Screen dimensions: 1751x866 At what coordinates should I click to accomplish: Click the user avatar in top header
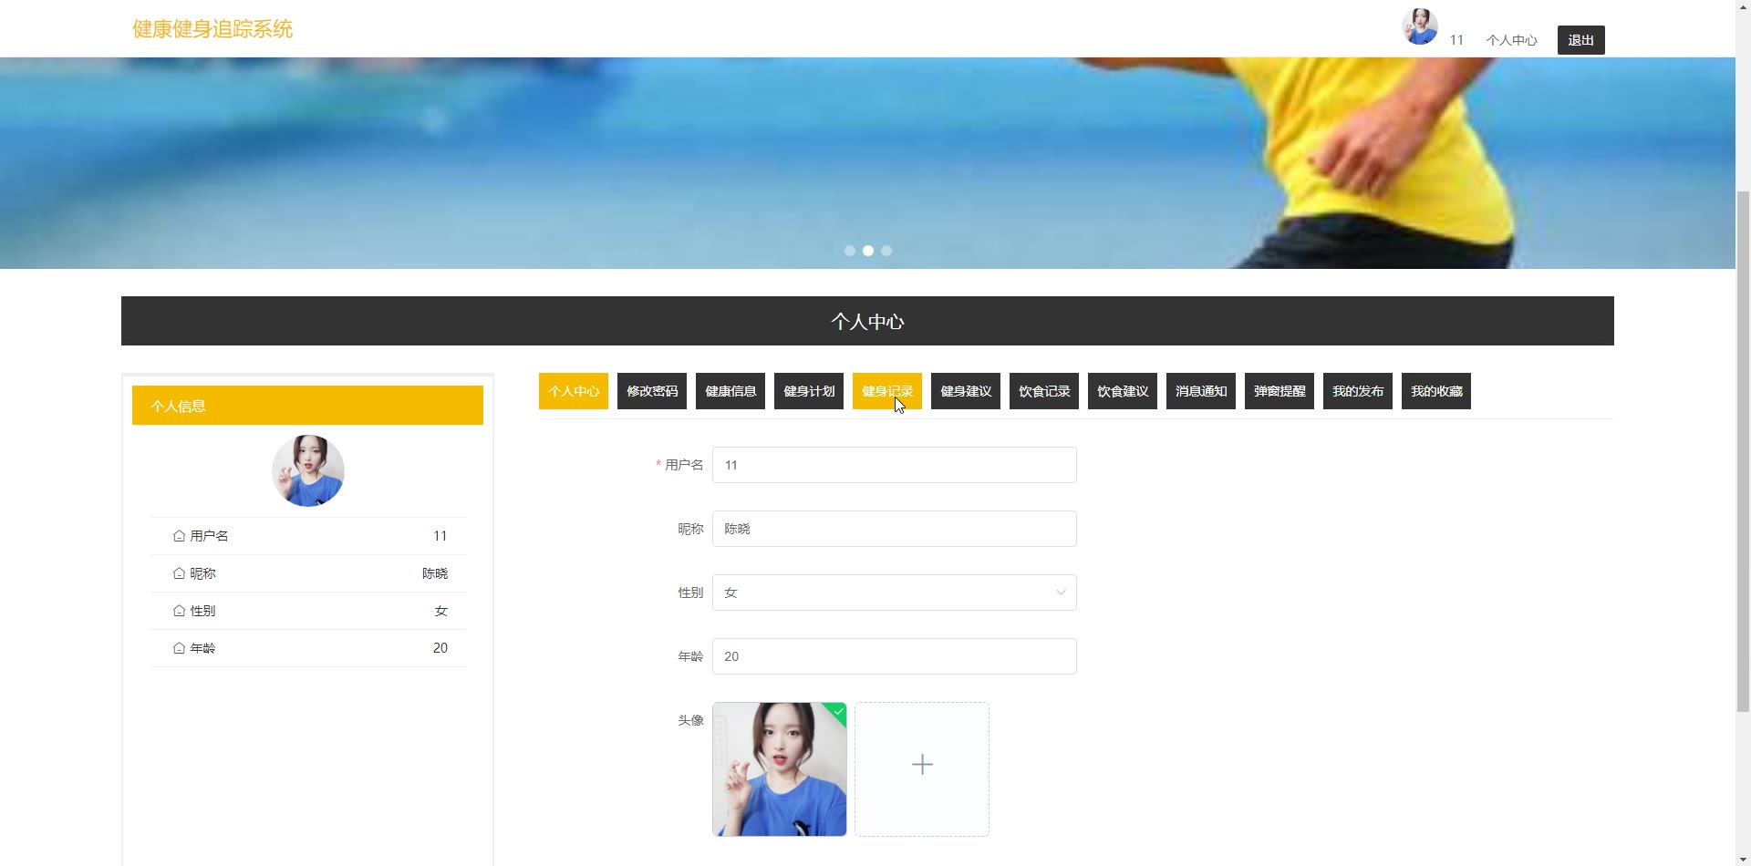[x=1420, y=26]
